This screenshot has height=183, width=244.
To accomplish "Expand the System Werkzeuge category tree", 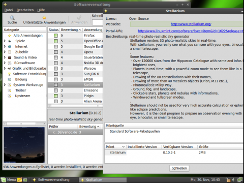I will [x=5, y=85].
